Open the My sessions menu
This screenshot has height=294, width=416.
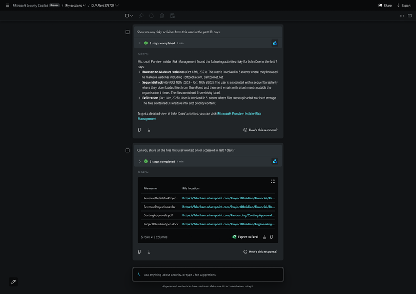pos(75,6)
